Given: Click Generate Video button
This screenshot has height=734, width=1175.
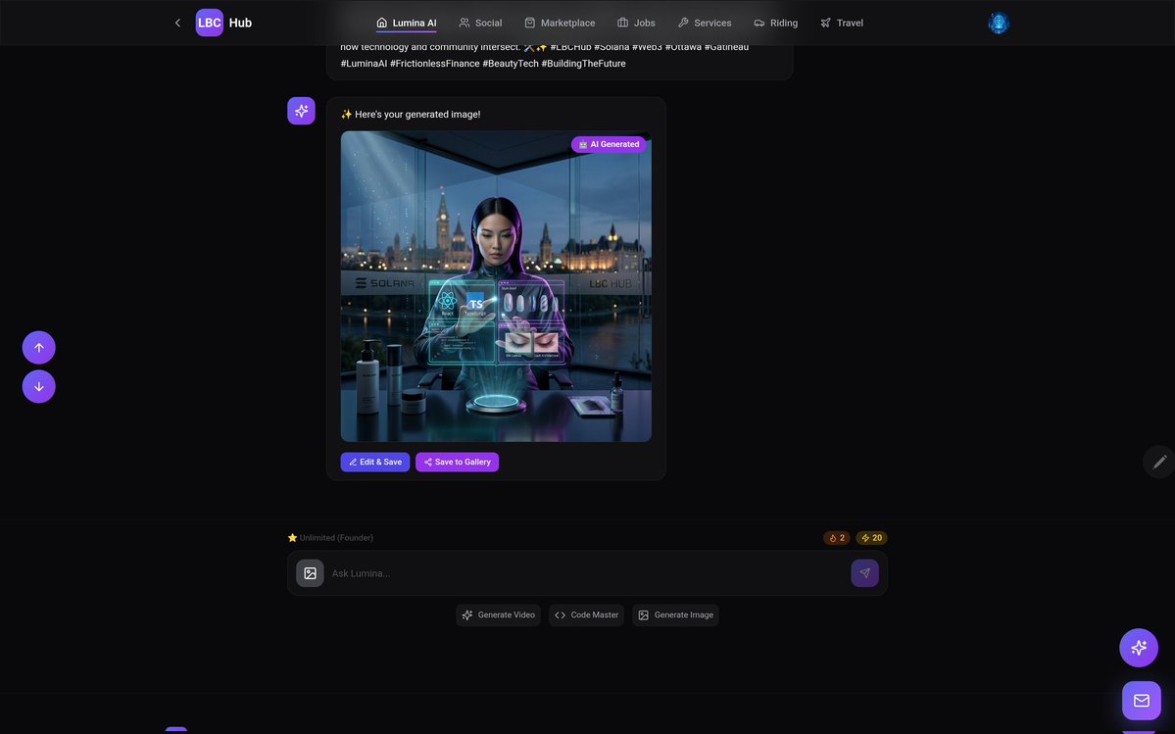Looking at the screenshot, I should point(499,614).
